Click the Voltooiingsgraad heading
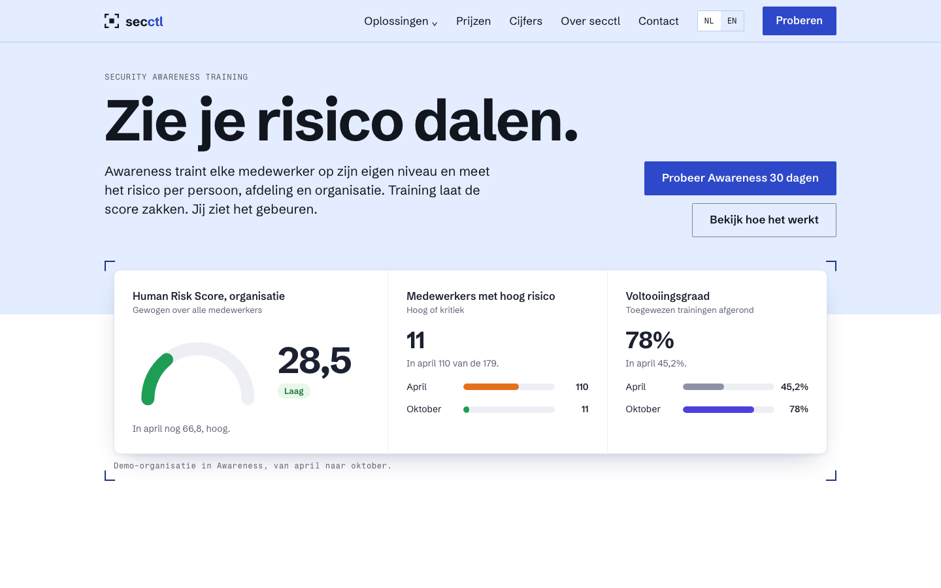 tap(668, 296)
